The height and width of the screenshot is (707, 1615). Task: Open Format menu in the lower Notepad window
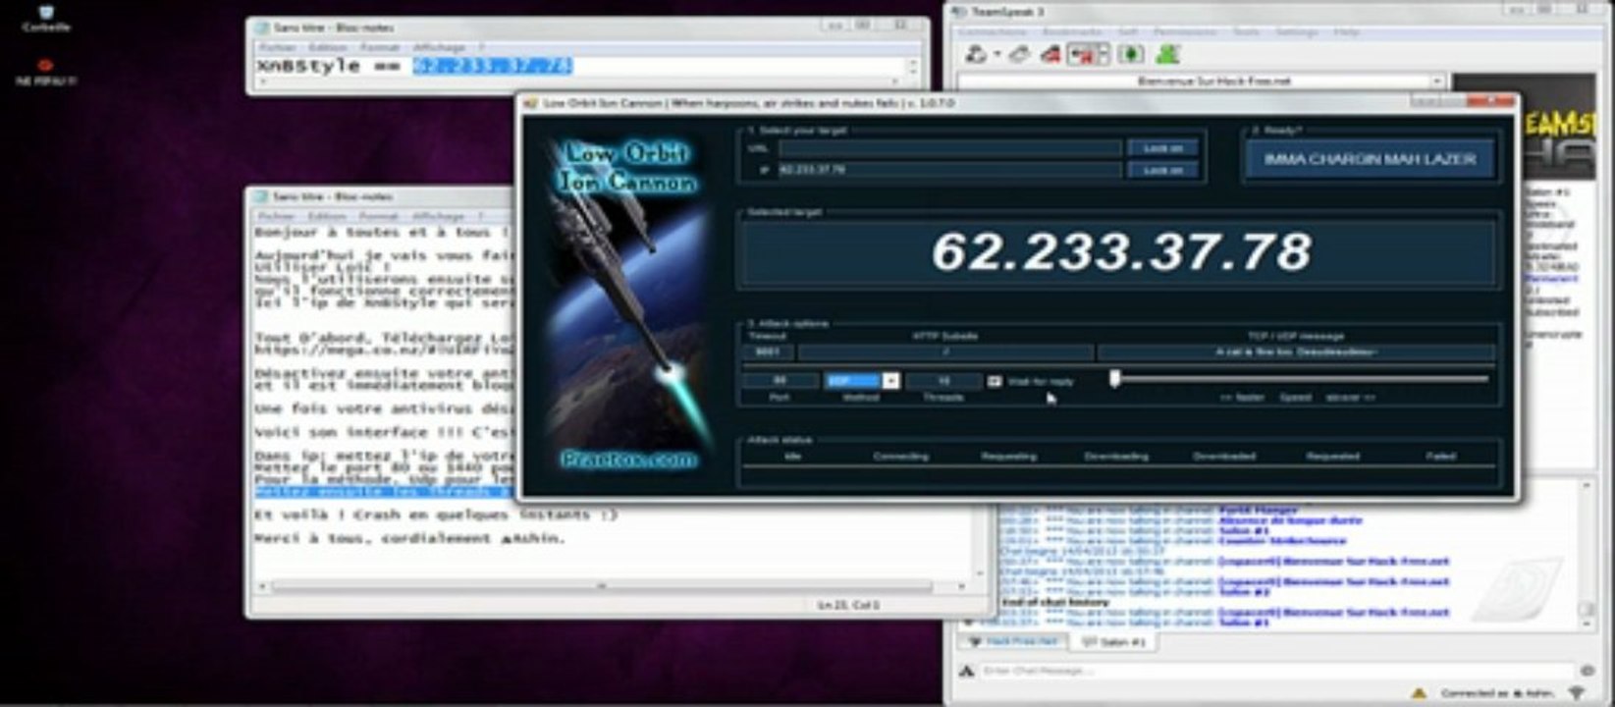(378, 216)
